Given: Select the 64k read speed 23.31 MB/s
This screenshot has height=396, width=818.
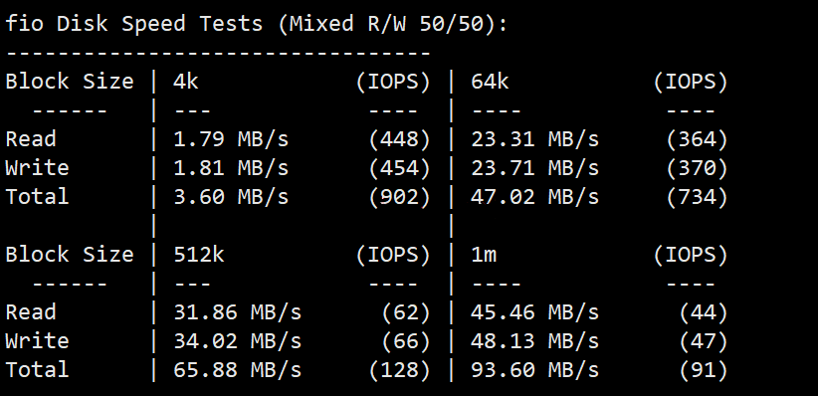Looking at the screenshot, I should [x=534, y=139].
